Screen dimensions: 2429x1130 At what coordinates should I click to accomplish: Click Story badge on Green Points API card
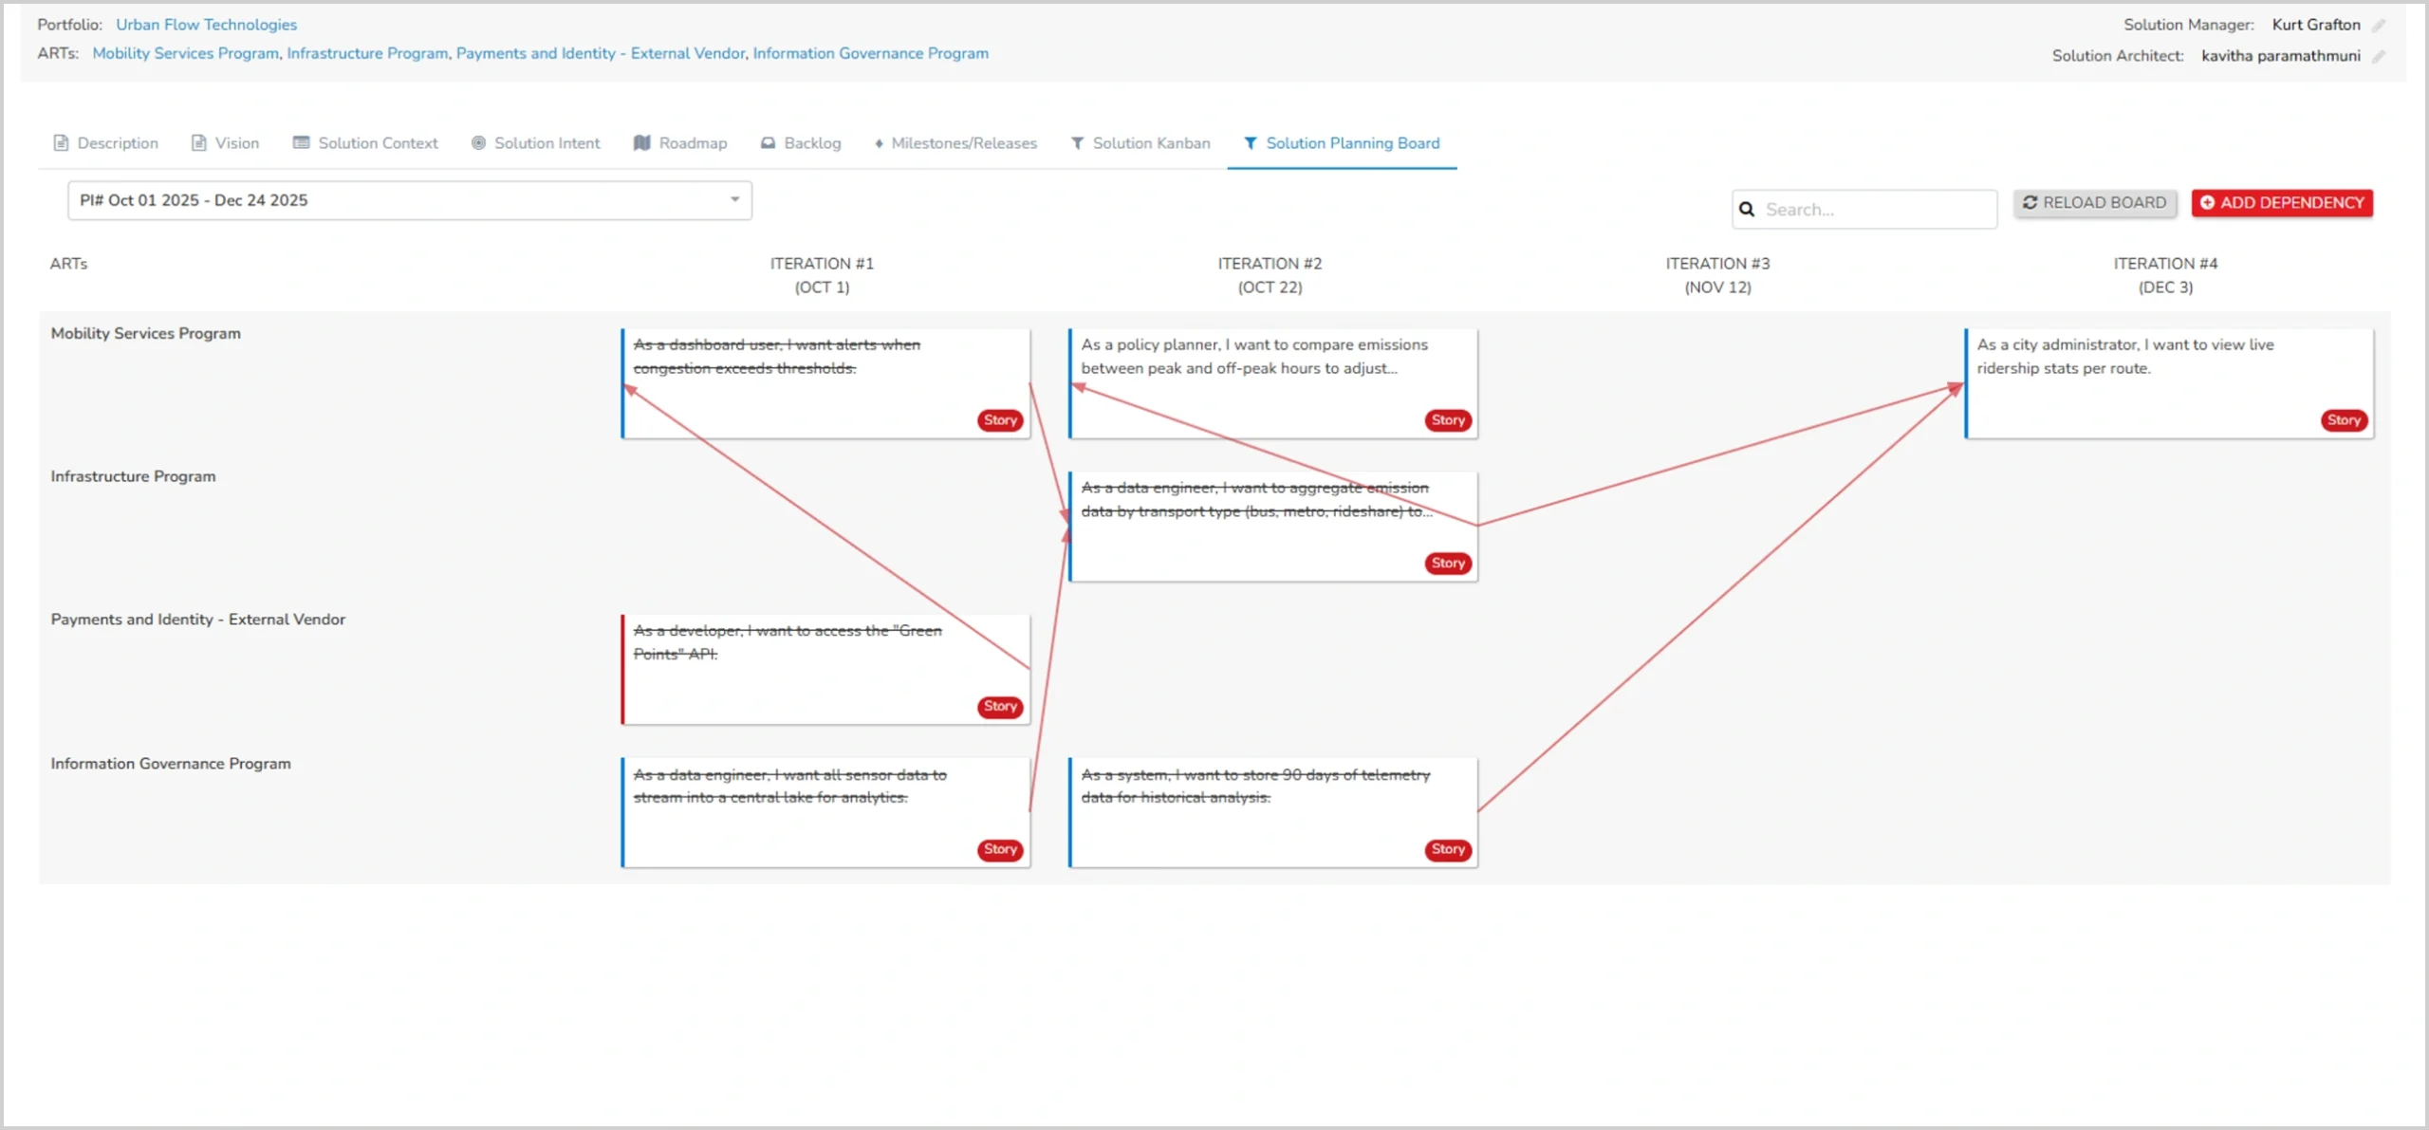pos(999,706)
